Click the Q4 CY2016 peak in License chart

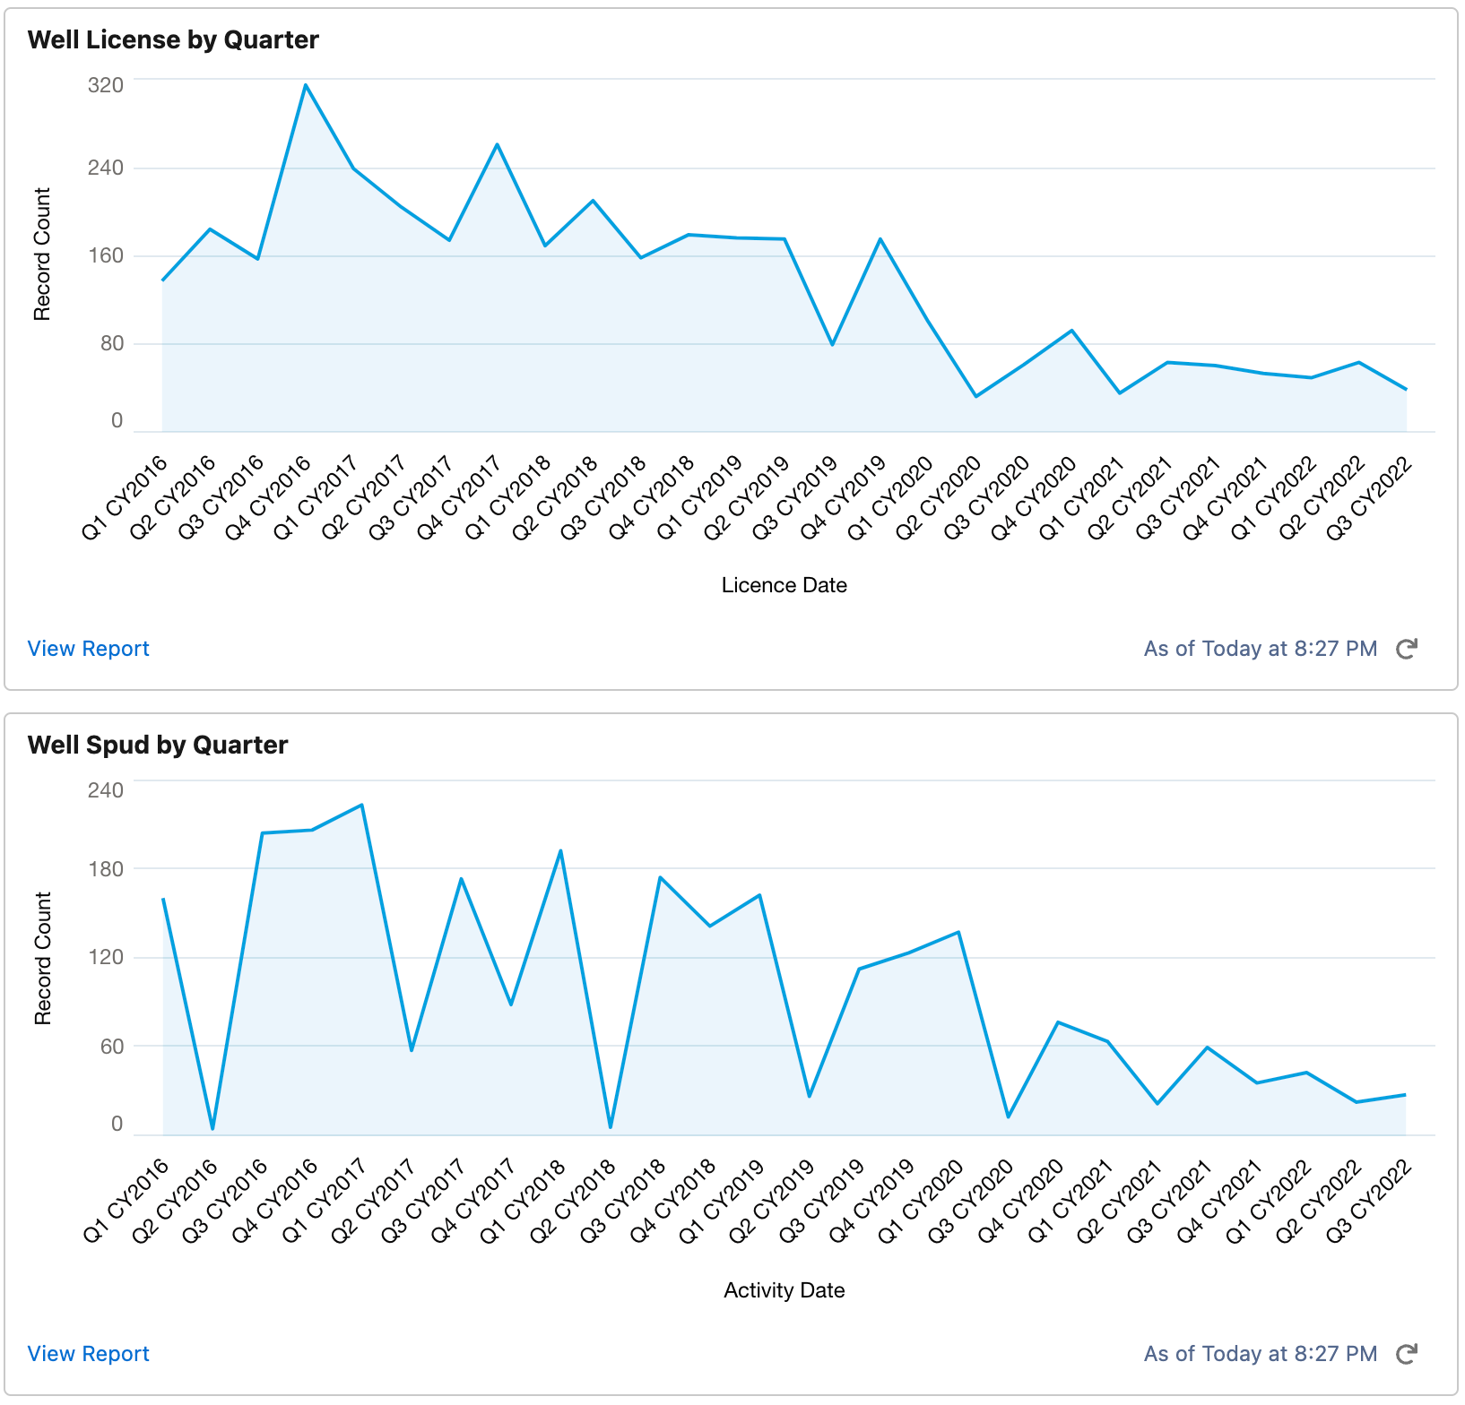(x=306, y=85)
